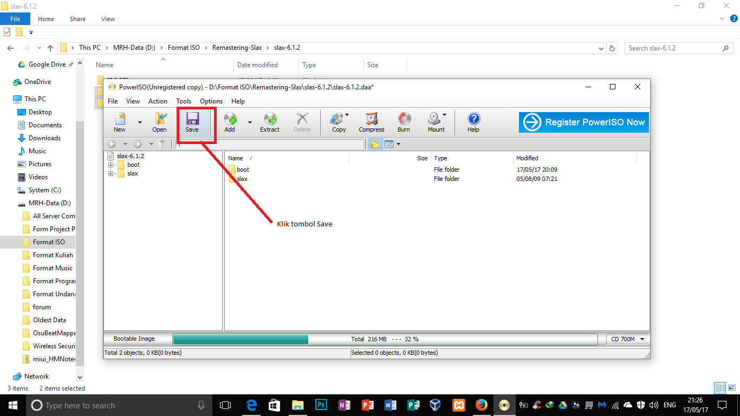Click the PowerISO up one level icon
The width and height of the screenshot is (740, 416).
click(x=162, y=144)
